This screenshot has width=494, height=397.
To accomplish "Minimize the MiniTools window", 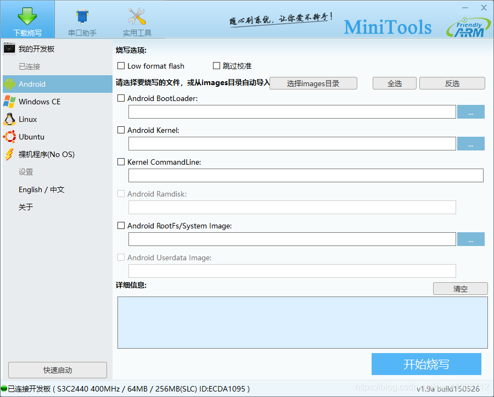I will click(x=465, y=8).
